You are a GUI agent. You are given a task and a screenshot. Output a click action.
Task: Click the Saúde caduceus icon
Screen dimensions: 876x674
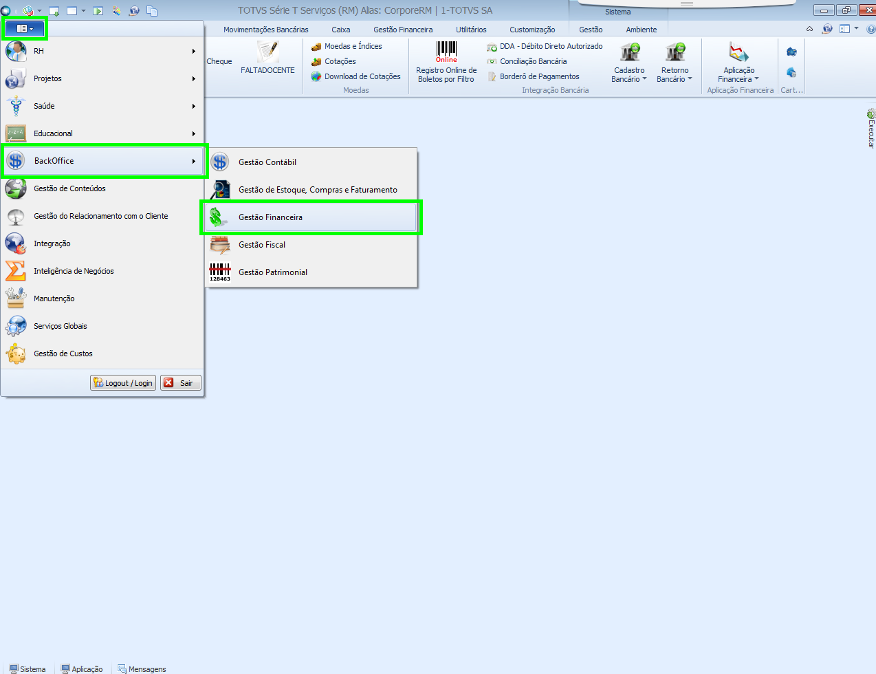click(15, 106)
